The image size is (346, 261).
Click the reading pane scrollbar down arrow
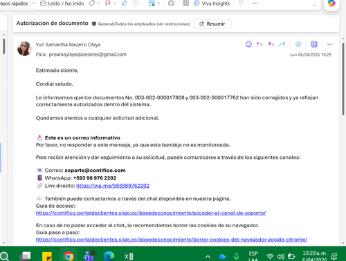click(x=343, y=243)
